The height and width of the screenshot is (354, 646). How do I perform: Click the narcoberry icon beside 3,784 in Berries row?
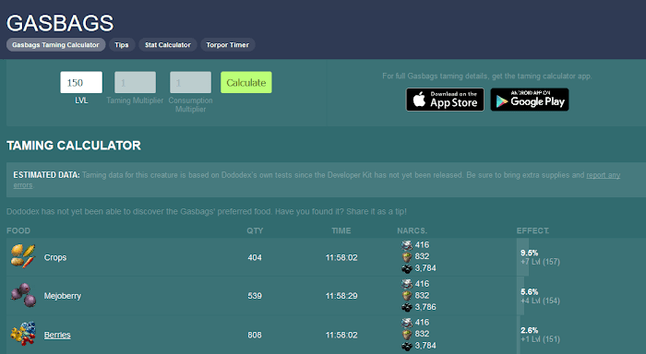point(407,346)
